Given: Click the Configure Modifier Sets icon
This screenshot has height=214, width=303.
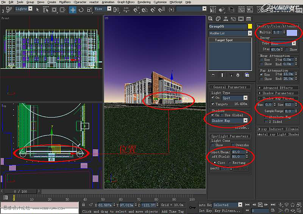Looking at the screenshot, I should (x=247, y=75).
